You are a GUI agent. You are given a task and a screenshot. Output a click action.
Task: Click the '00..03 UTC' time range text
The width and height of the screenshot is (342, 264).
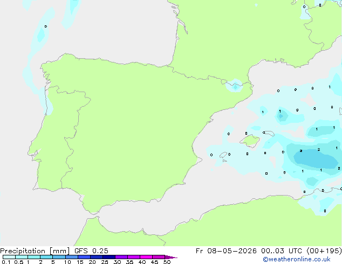click(283, 251)
